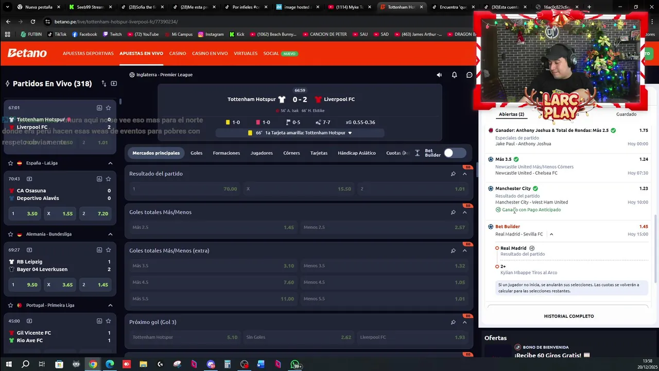Bet Tottenham Hotspur next goal at 5.10
The width and height of the screenshot is (659, 371).
point(185,337)
